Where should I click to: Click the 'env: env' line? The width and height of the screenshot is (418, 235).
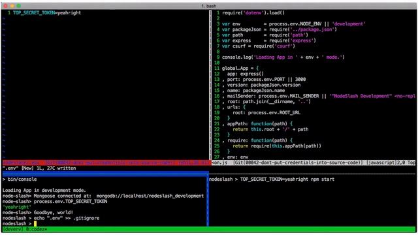coord(235,157)
